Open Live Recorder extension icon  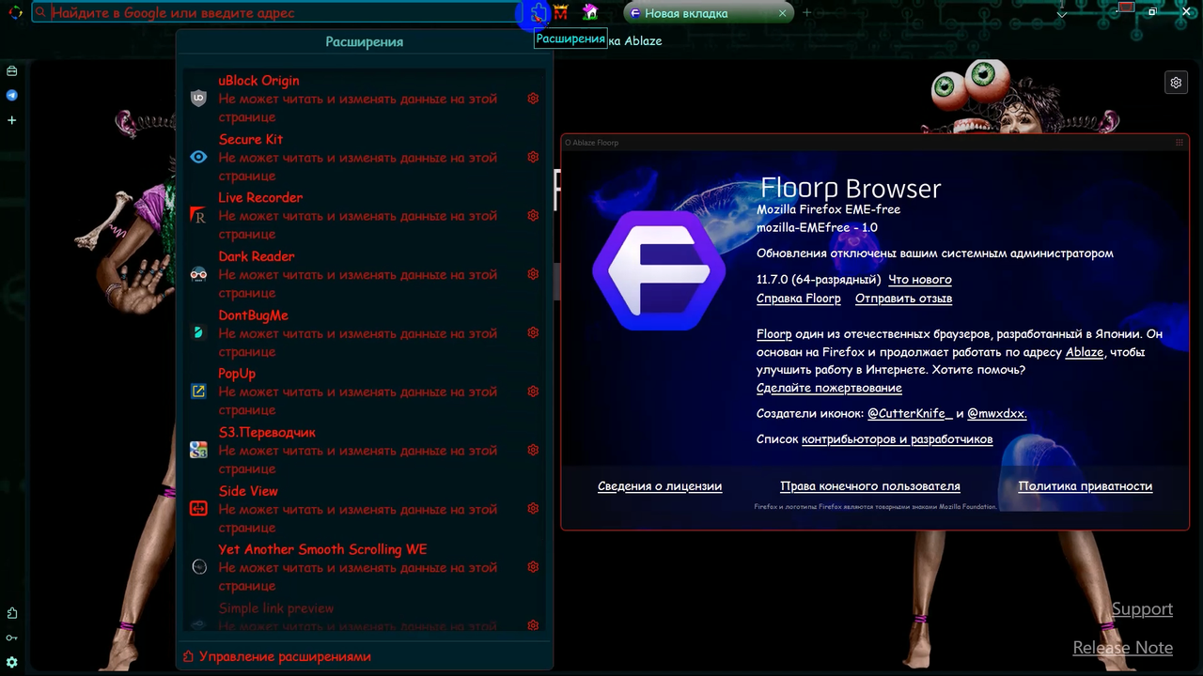198,216
